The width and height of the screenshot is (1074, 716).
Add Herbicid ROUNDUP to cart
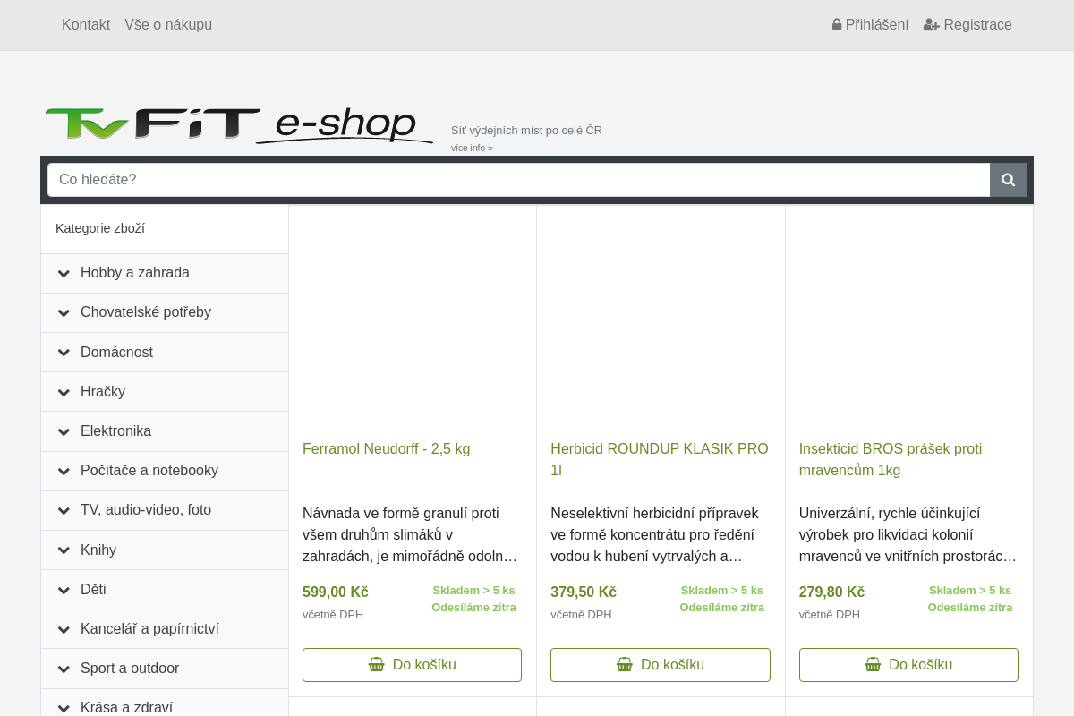(661, 665)
